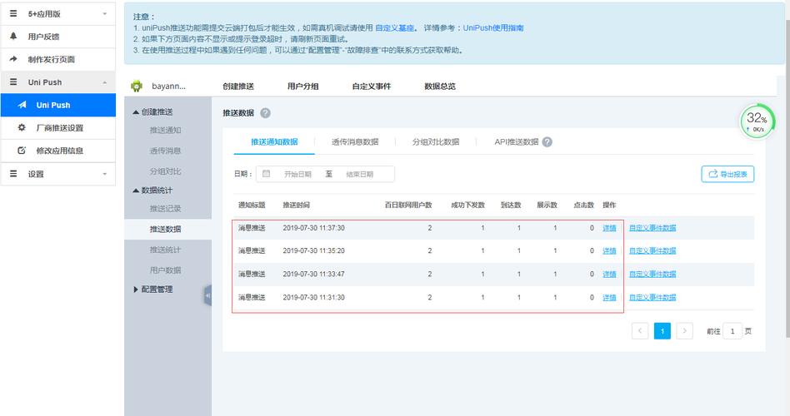The width and height of the screenshot is (790, 416).
Task: Switch to the API推送数据 tab
Action: [517, 141]
